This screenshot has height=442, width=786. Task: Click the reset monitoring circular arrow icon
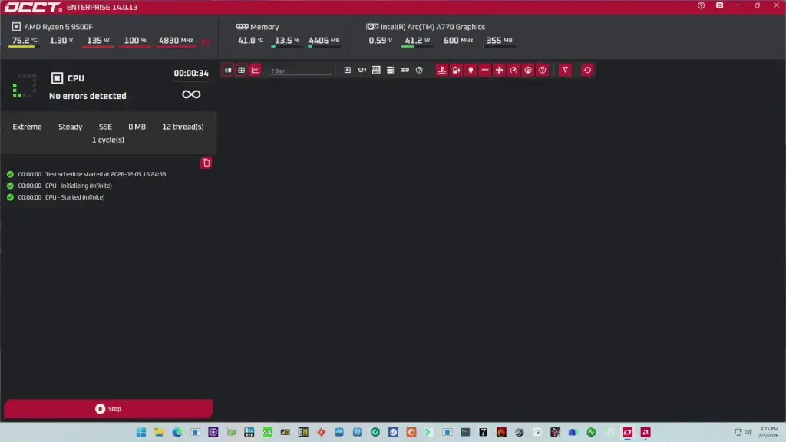(x=586, y=70)
